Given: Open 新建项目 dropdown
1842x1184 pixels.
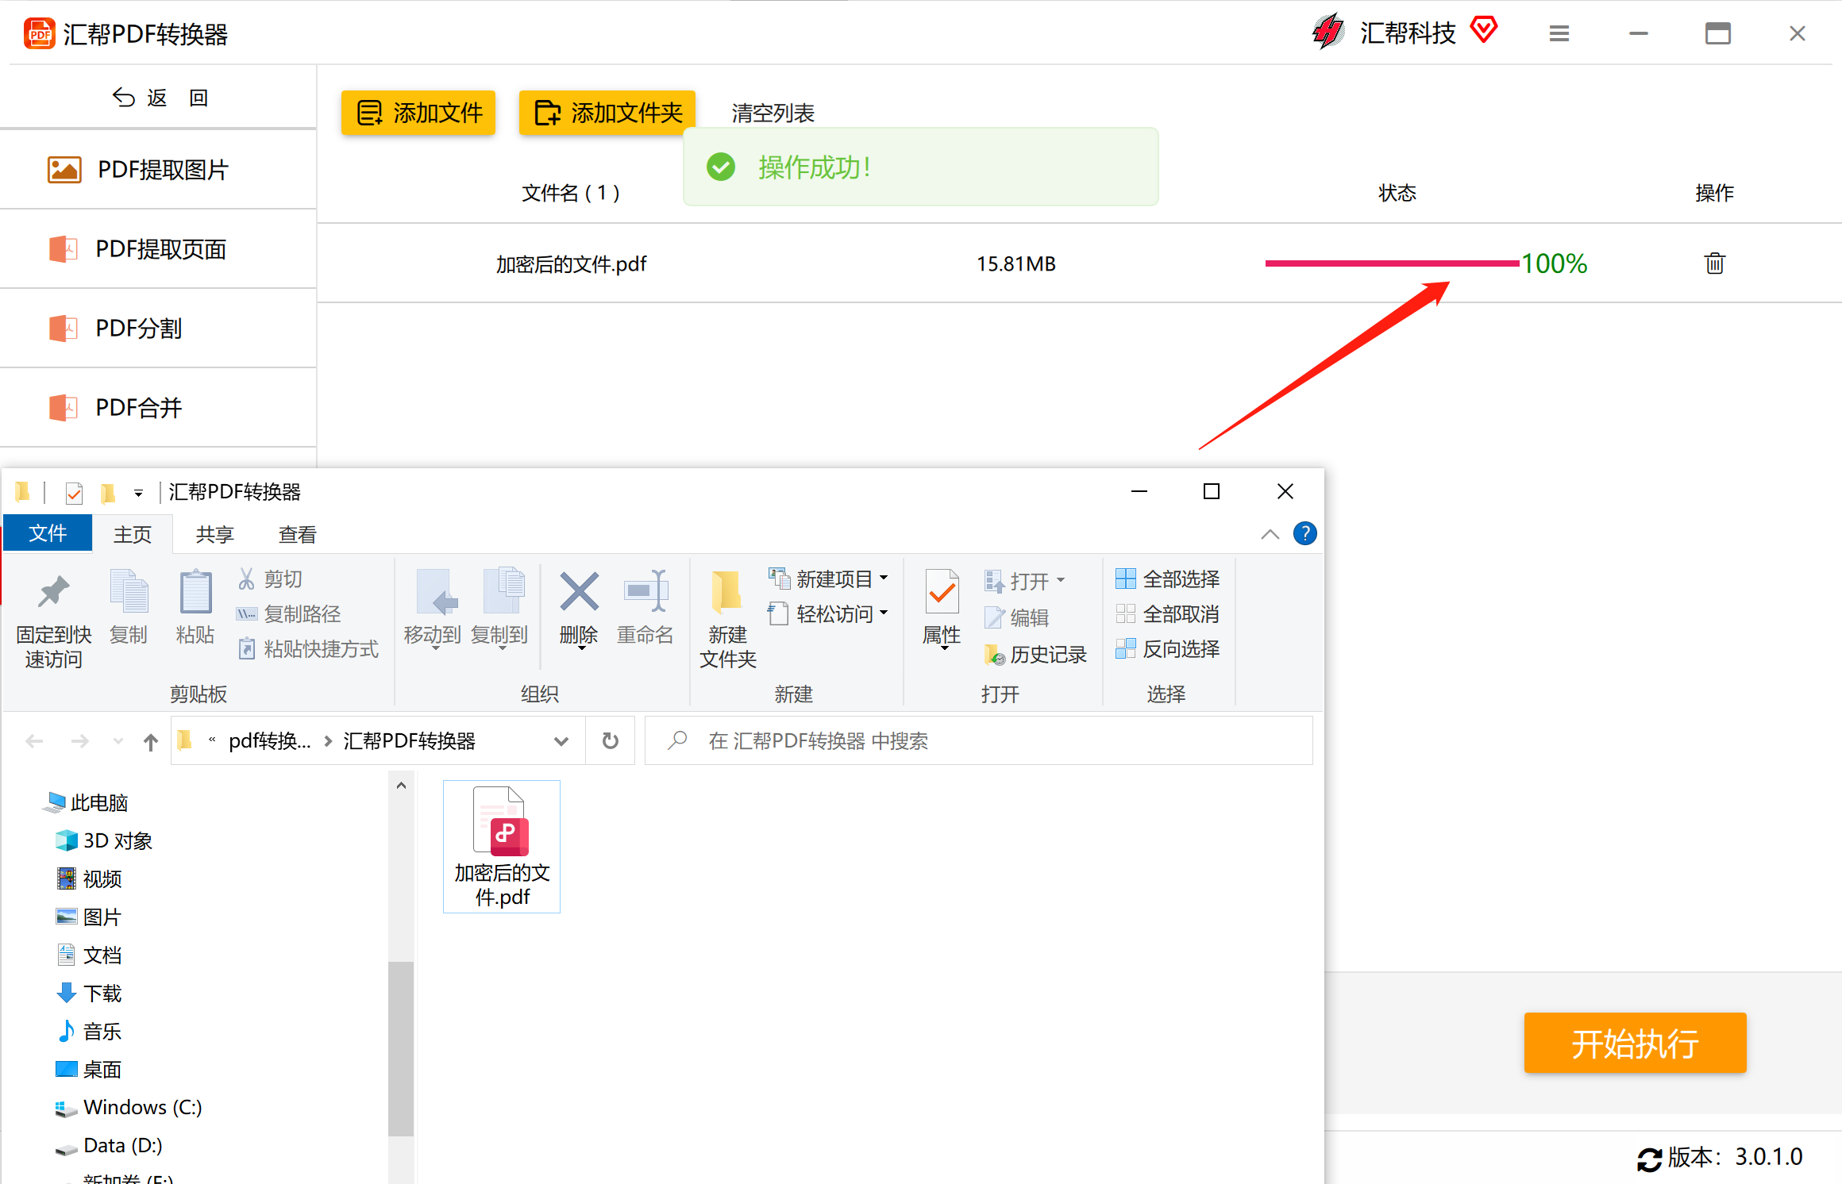Looking at the screenshot, I should pos(828,579).
